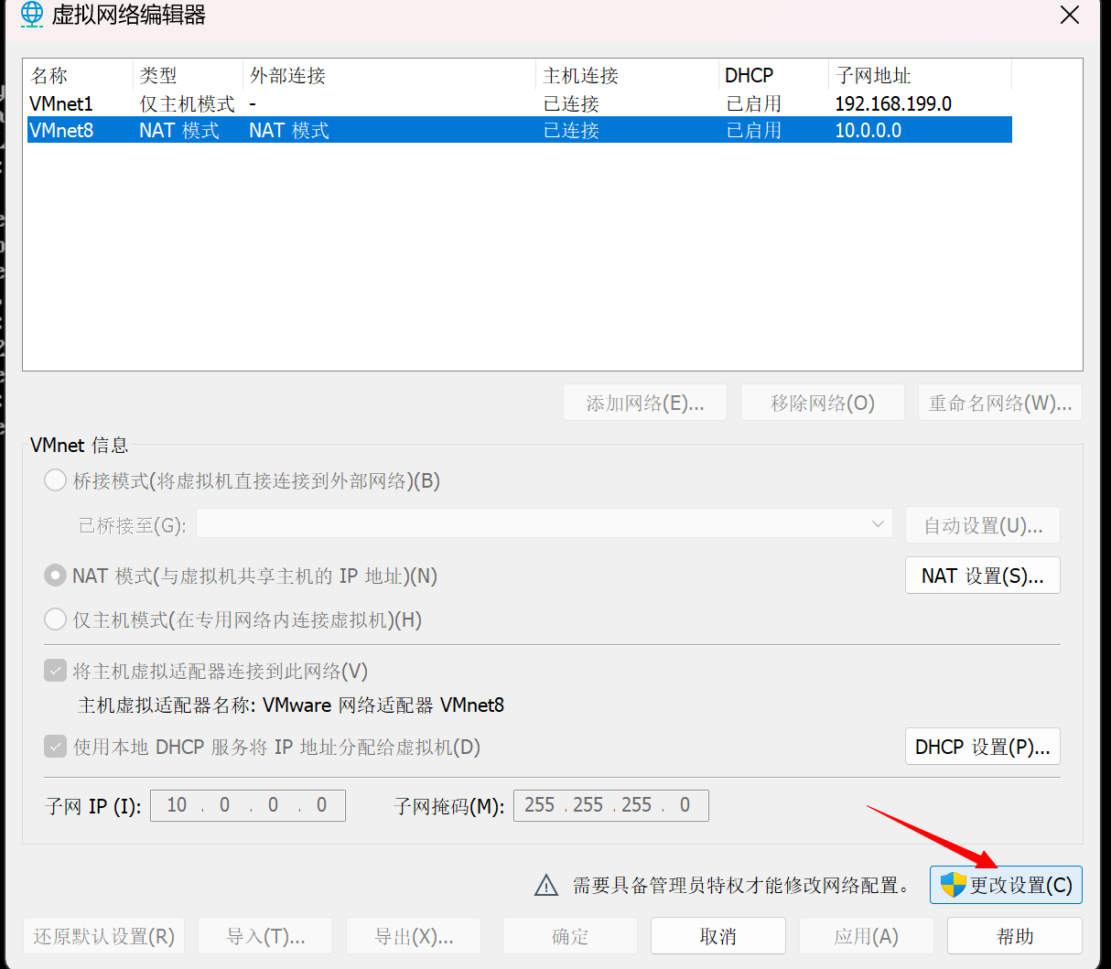The height and width of the screenshot is (969, 1111).
Task: Click the warning triangle icon
Action: click(x=546, y=885)
